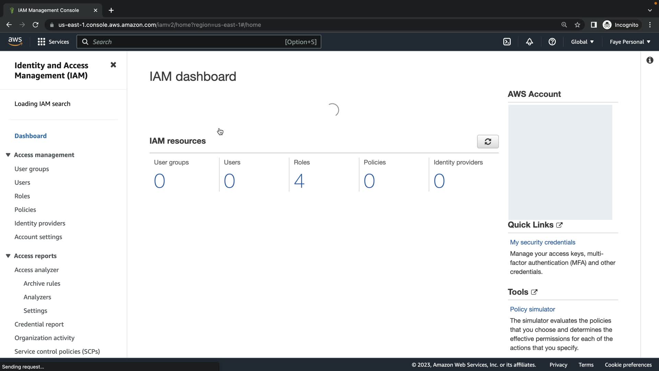Bookmark page with star icon
This screenshot has width=659, height=371.
[x=577, y=25]
